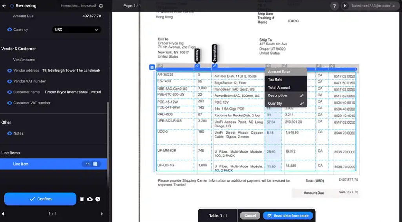Click the link icon next to Quantity in menu
Image resolution: width=402 pixels, height=222 pixels.
pos(302,104)
